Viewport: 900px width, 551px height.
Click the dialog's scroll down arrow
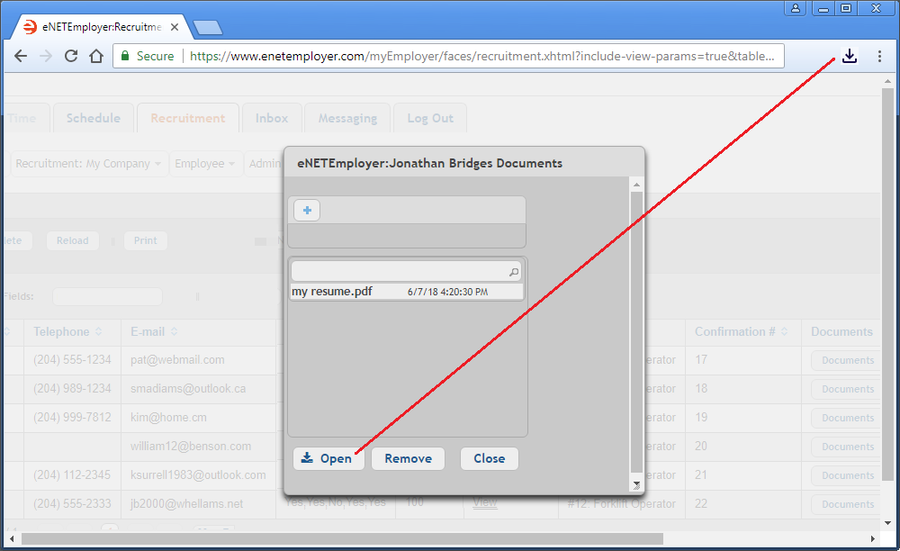[637, 484]
